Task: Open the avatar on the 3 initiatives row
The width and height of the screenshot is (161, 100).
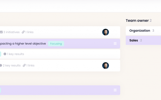Action: pos(105,32)
